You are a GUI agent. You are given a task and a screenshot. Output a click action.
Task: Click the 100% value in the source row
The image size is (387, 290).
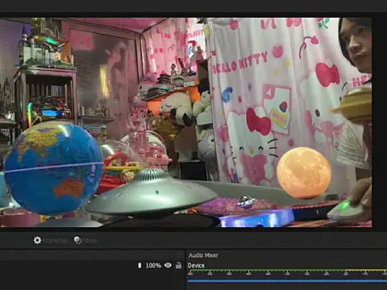(153, 266)
